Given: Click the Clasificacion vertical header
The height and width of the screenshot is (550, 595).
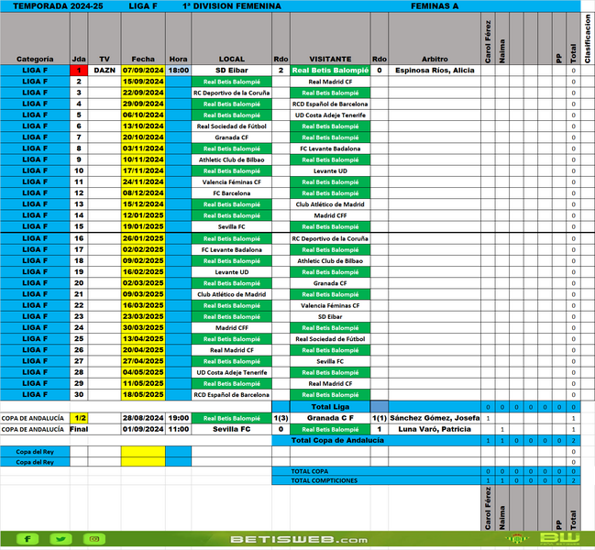Looking at the screenshot, I should (588, 38).
